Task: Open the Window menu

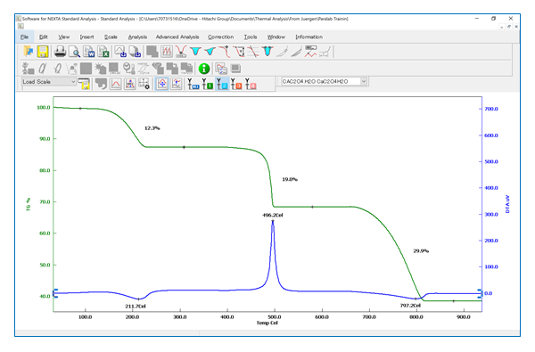Action: pos(276,37)
